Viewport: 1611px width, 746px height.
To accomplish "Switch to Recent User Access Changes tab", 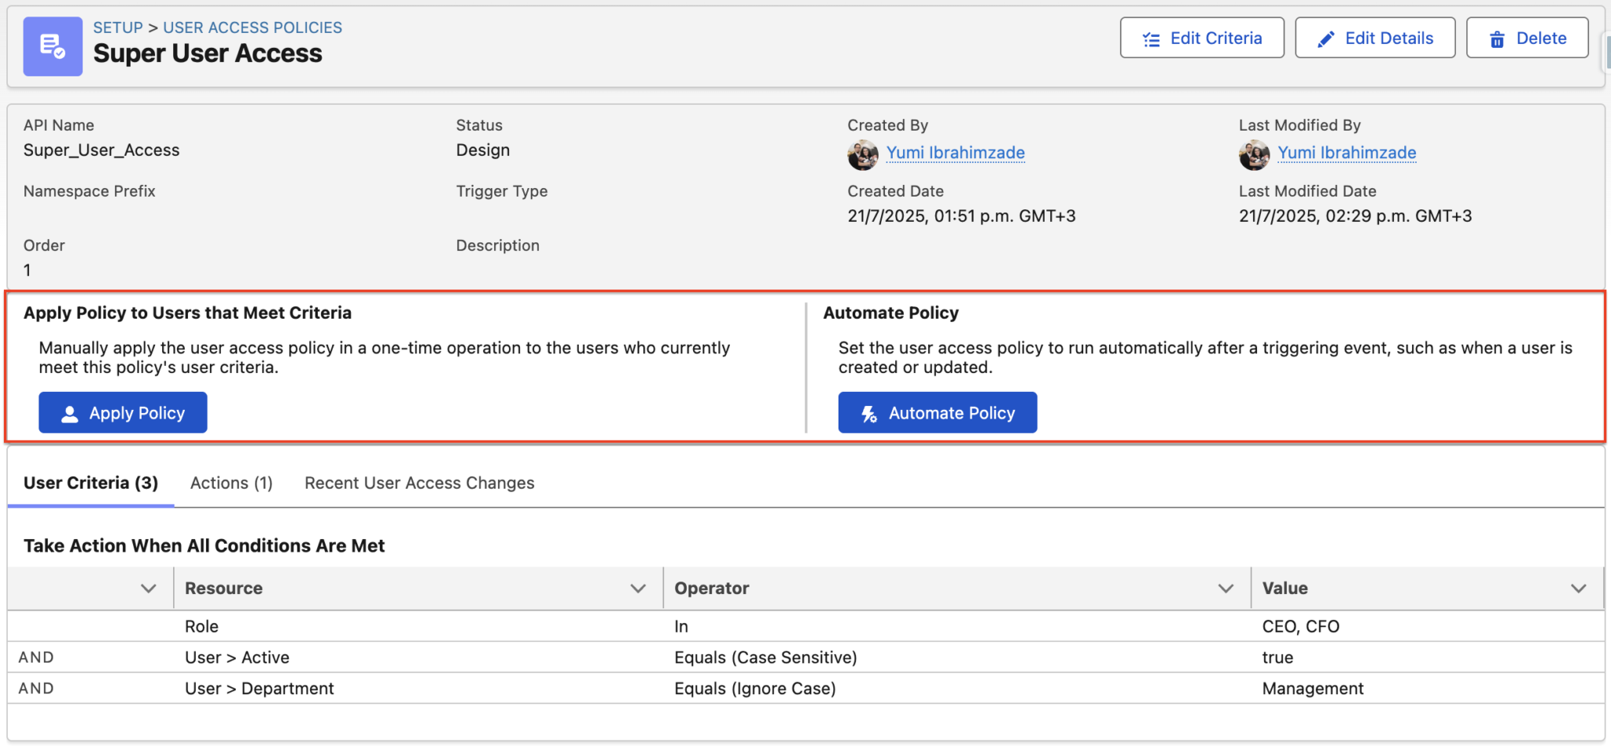I will tap(418, 482).
